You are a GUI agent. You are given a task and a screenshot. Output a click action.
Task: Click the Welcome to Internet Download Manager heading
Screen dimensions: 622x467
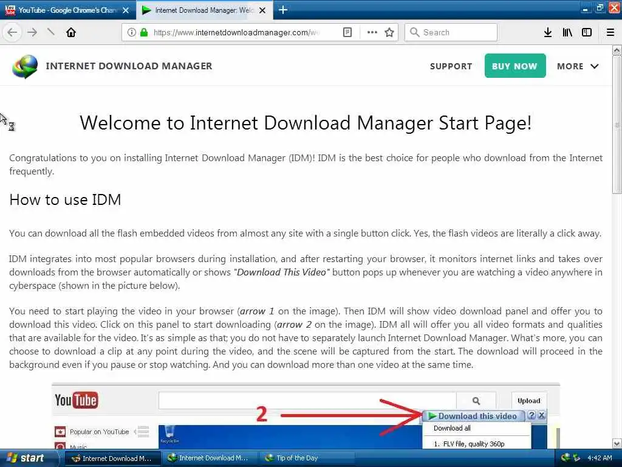tap(306, 123)
